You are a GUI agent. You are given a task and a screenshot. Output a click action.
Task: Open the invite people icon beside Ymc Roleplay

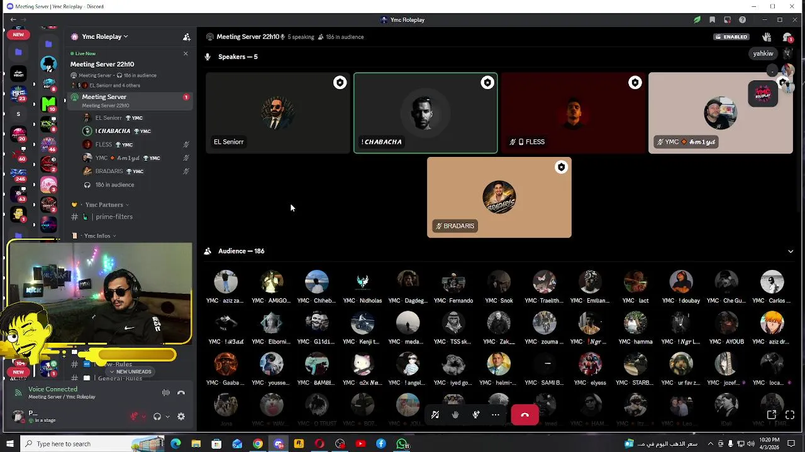pos(186,37)
